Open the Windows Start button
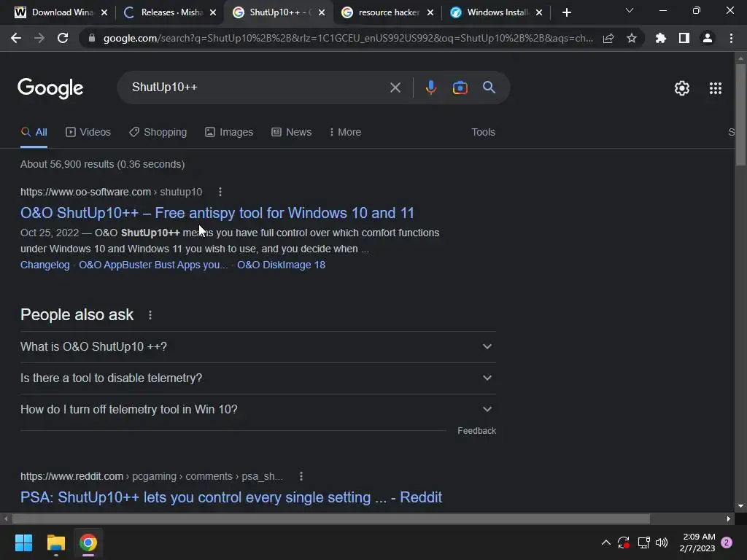The height and width of the screenshot is (560, 747). (23, 542)
